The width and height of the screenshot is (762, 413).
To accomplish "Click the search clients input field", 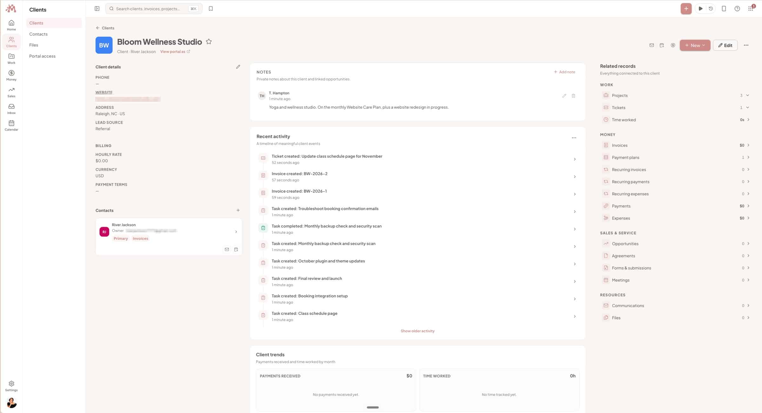I will 154,9.
